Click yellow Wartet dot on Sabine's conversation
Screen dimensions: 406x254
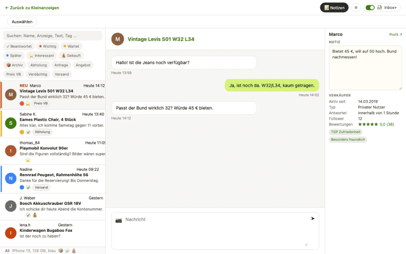22,132
